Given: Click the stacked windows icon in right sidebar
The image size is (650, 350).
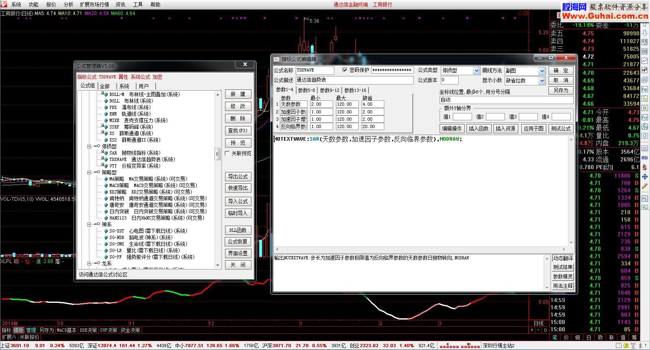Looking at the screenshot, I should [x=645, y=80].
